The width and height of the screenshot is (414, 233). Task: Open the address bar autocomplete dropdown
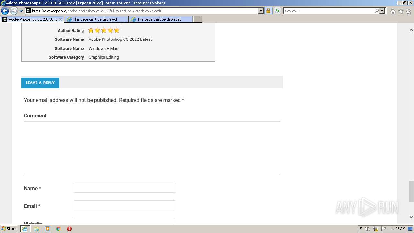click(x=261, y=11)
